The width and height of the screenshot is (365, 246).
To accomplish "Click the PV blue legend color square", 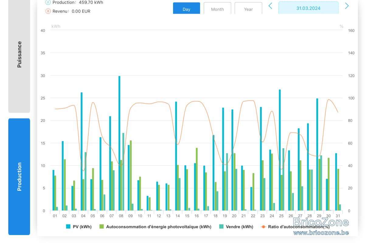I will (68, 227).
